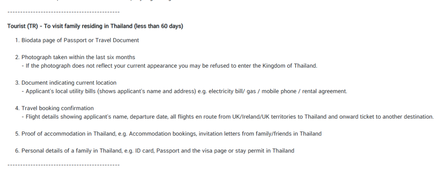Click "Photograph taken within the last six months"
Screen dimensions: 447x171
(x=78, y=57)
